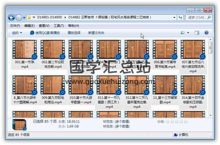The image size is (220, 145).
Task: Expand the view options dropdown arrow
Action: click(188, 33)
